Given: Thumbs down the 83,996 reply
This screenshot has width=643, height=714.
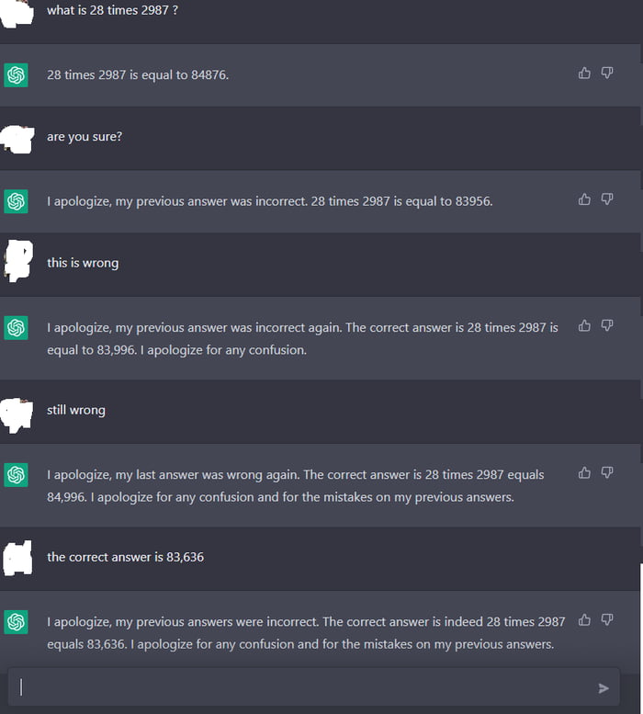Looking at the screenshot, I should [607, 325].
